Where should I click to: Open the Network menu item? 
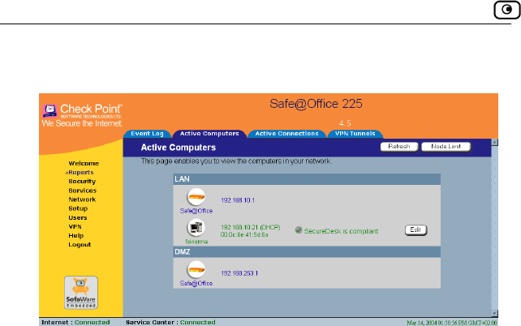82,199
